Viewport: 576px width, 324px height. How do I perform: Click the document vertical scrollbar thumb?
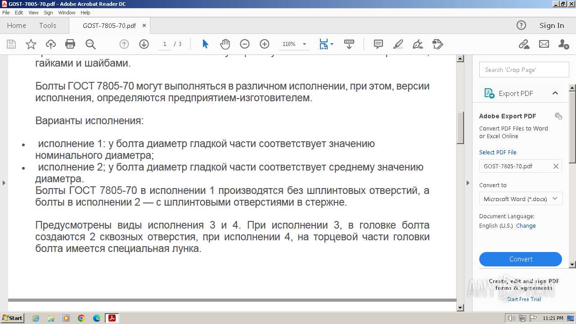click(x=460, y=128)
